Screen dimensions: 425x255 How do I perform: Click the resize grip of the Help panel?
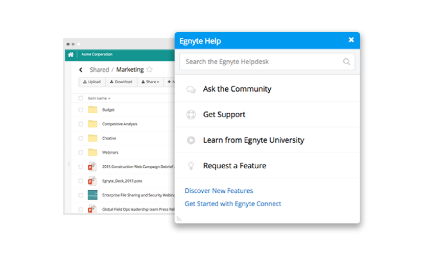(x=179, y=219)
